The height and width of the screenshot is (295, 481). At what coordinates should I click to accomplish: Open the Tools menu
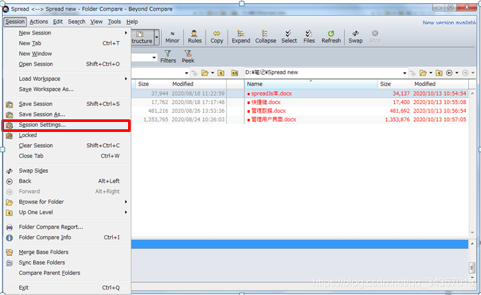[x=114, y=22]
